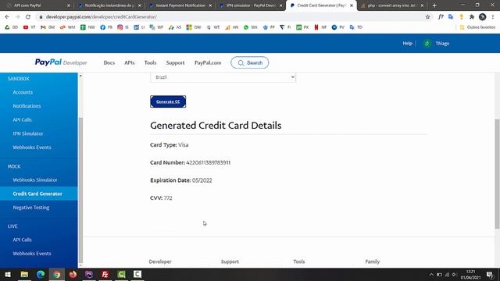Image resolution: width=500 pixels, height=281 pixels.
Task: Open the Brazil country dropdown
Action: click(223, 77)
